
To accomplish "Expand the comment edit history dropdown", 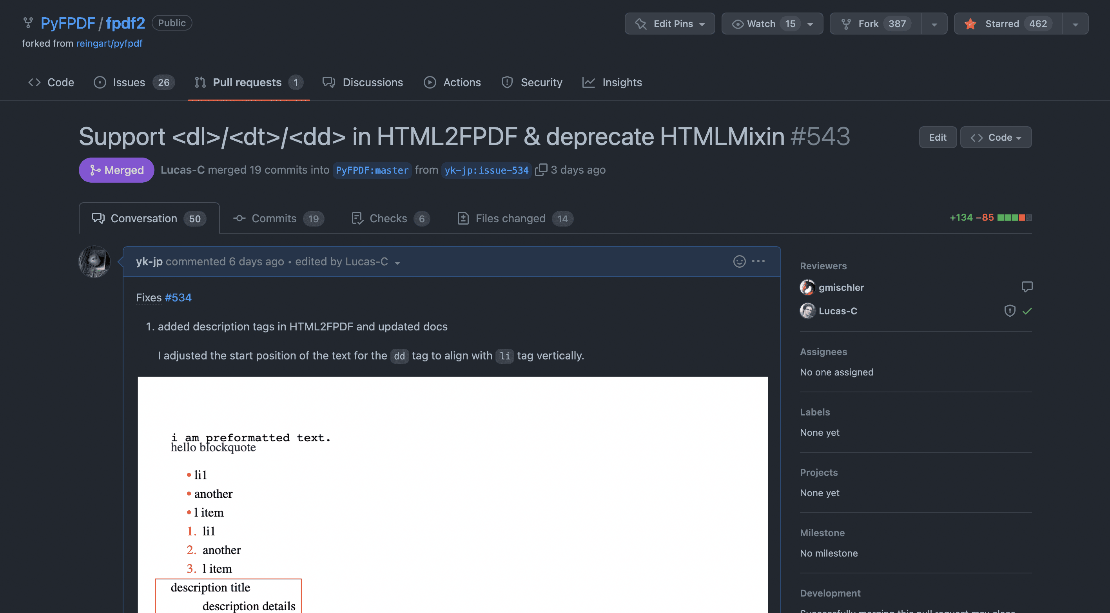I will tap(397, 263).
